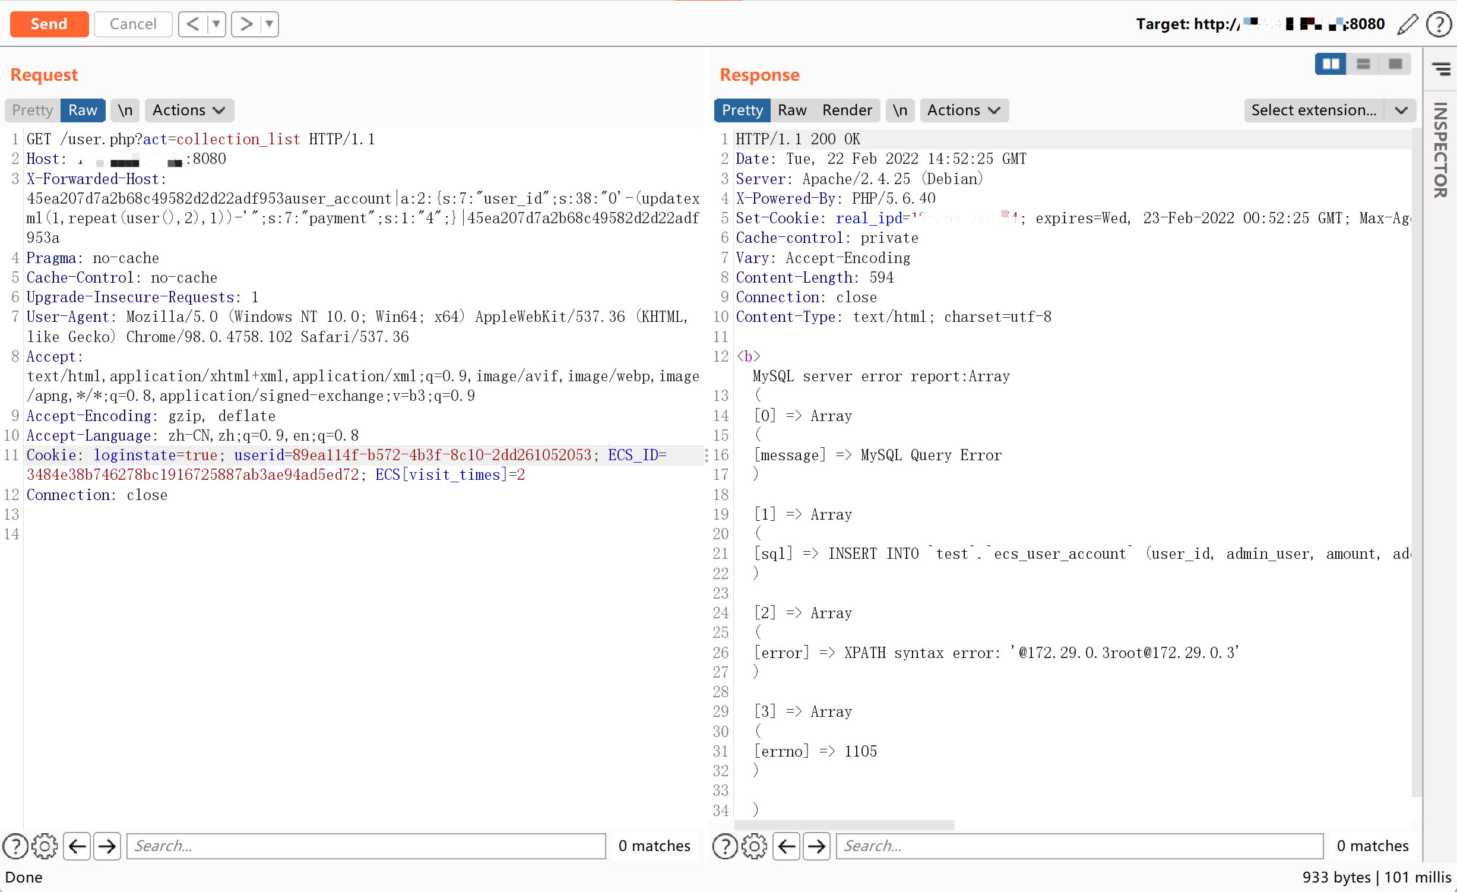Select combined single-panel layout icon
1457x892 pixels.
point(1395,64)
